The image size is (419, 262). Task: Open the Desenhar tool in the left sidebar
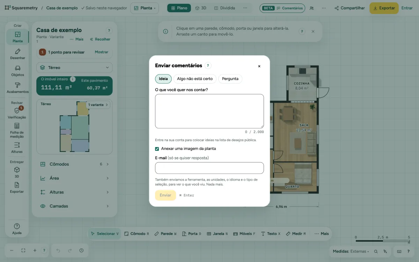pos(17,54)
